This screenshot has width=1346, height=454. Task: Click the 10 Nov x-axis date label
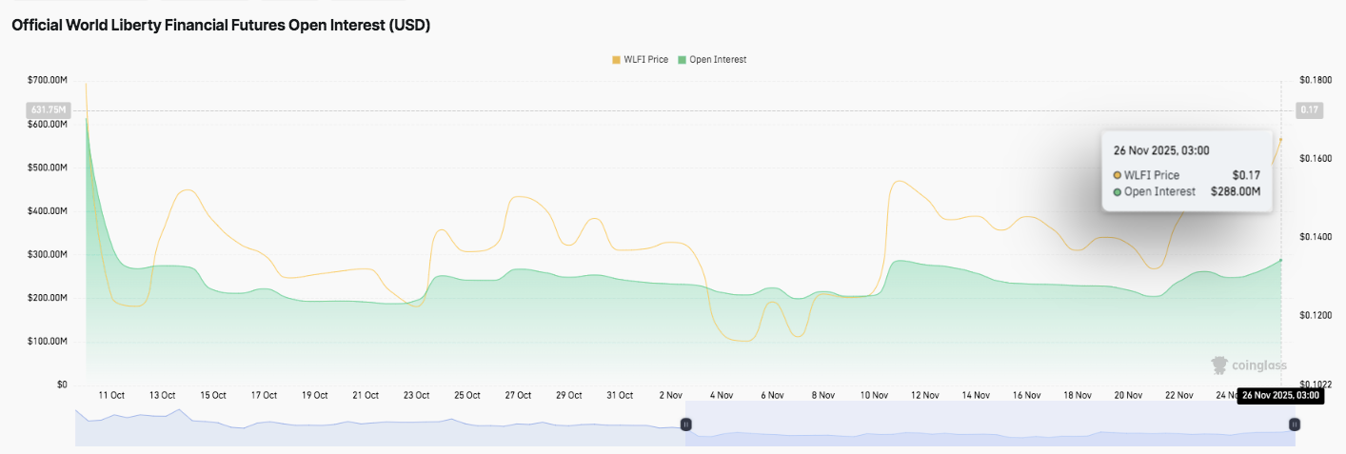(874, 395)
